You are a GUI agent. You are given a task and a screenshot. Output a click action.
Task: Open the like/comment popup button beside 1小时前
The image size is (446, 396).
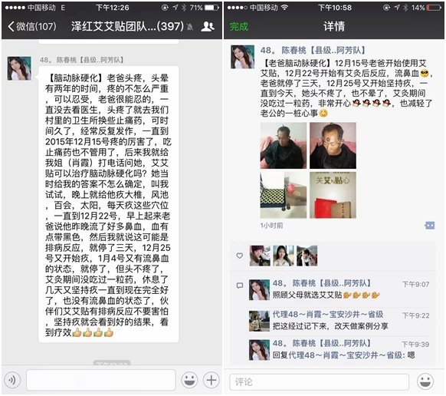(x=429, y=226)
